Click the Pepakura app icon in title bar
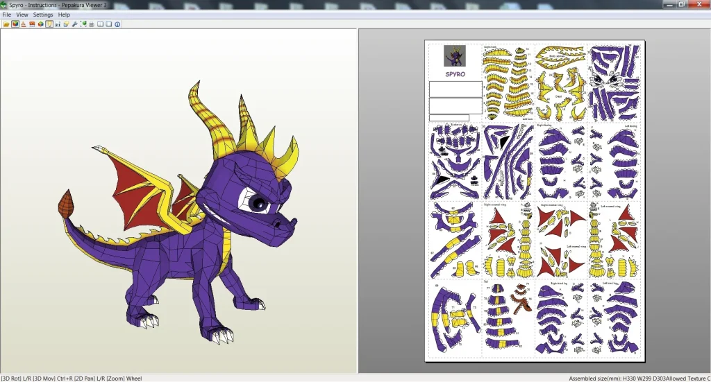The image size is (711, 382). coord(3,5)
